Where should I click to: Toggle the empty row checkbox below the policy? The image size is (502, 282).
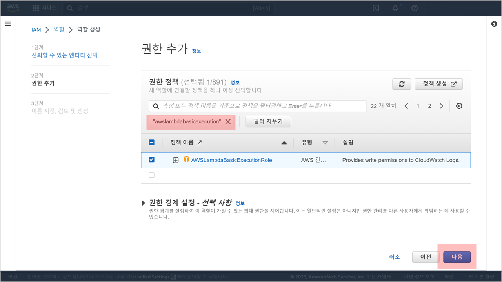pos(152,175)
